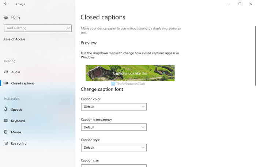The image size is (256, 167).
Task: Select the Audio speaker icon
Action: [x=6, y=72]
